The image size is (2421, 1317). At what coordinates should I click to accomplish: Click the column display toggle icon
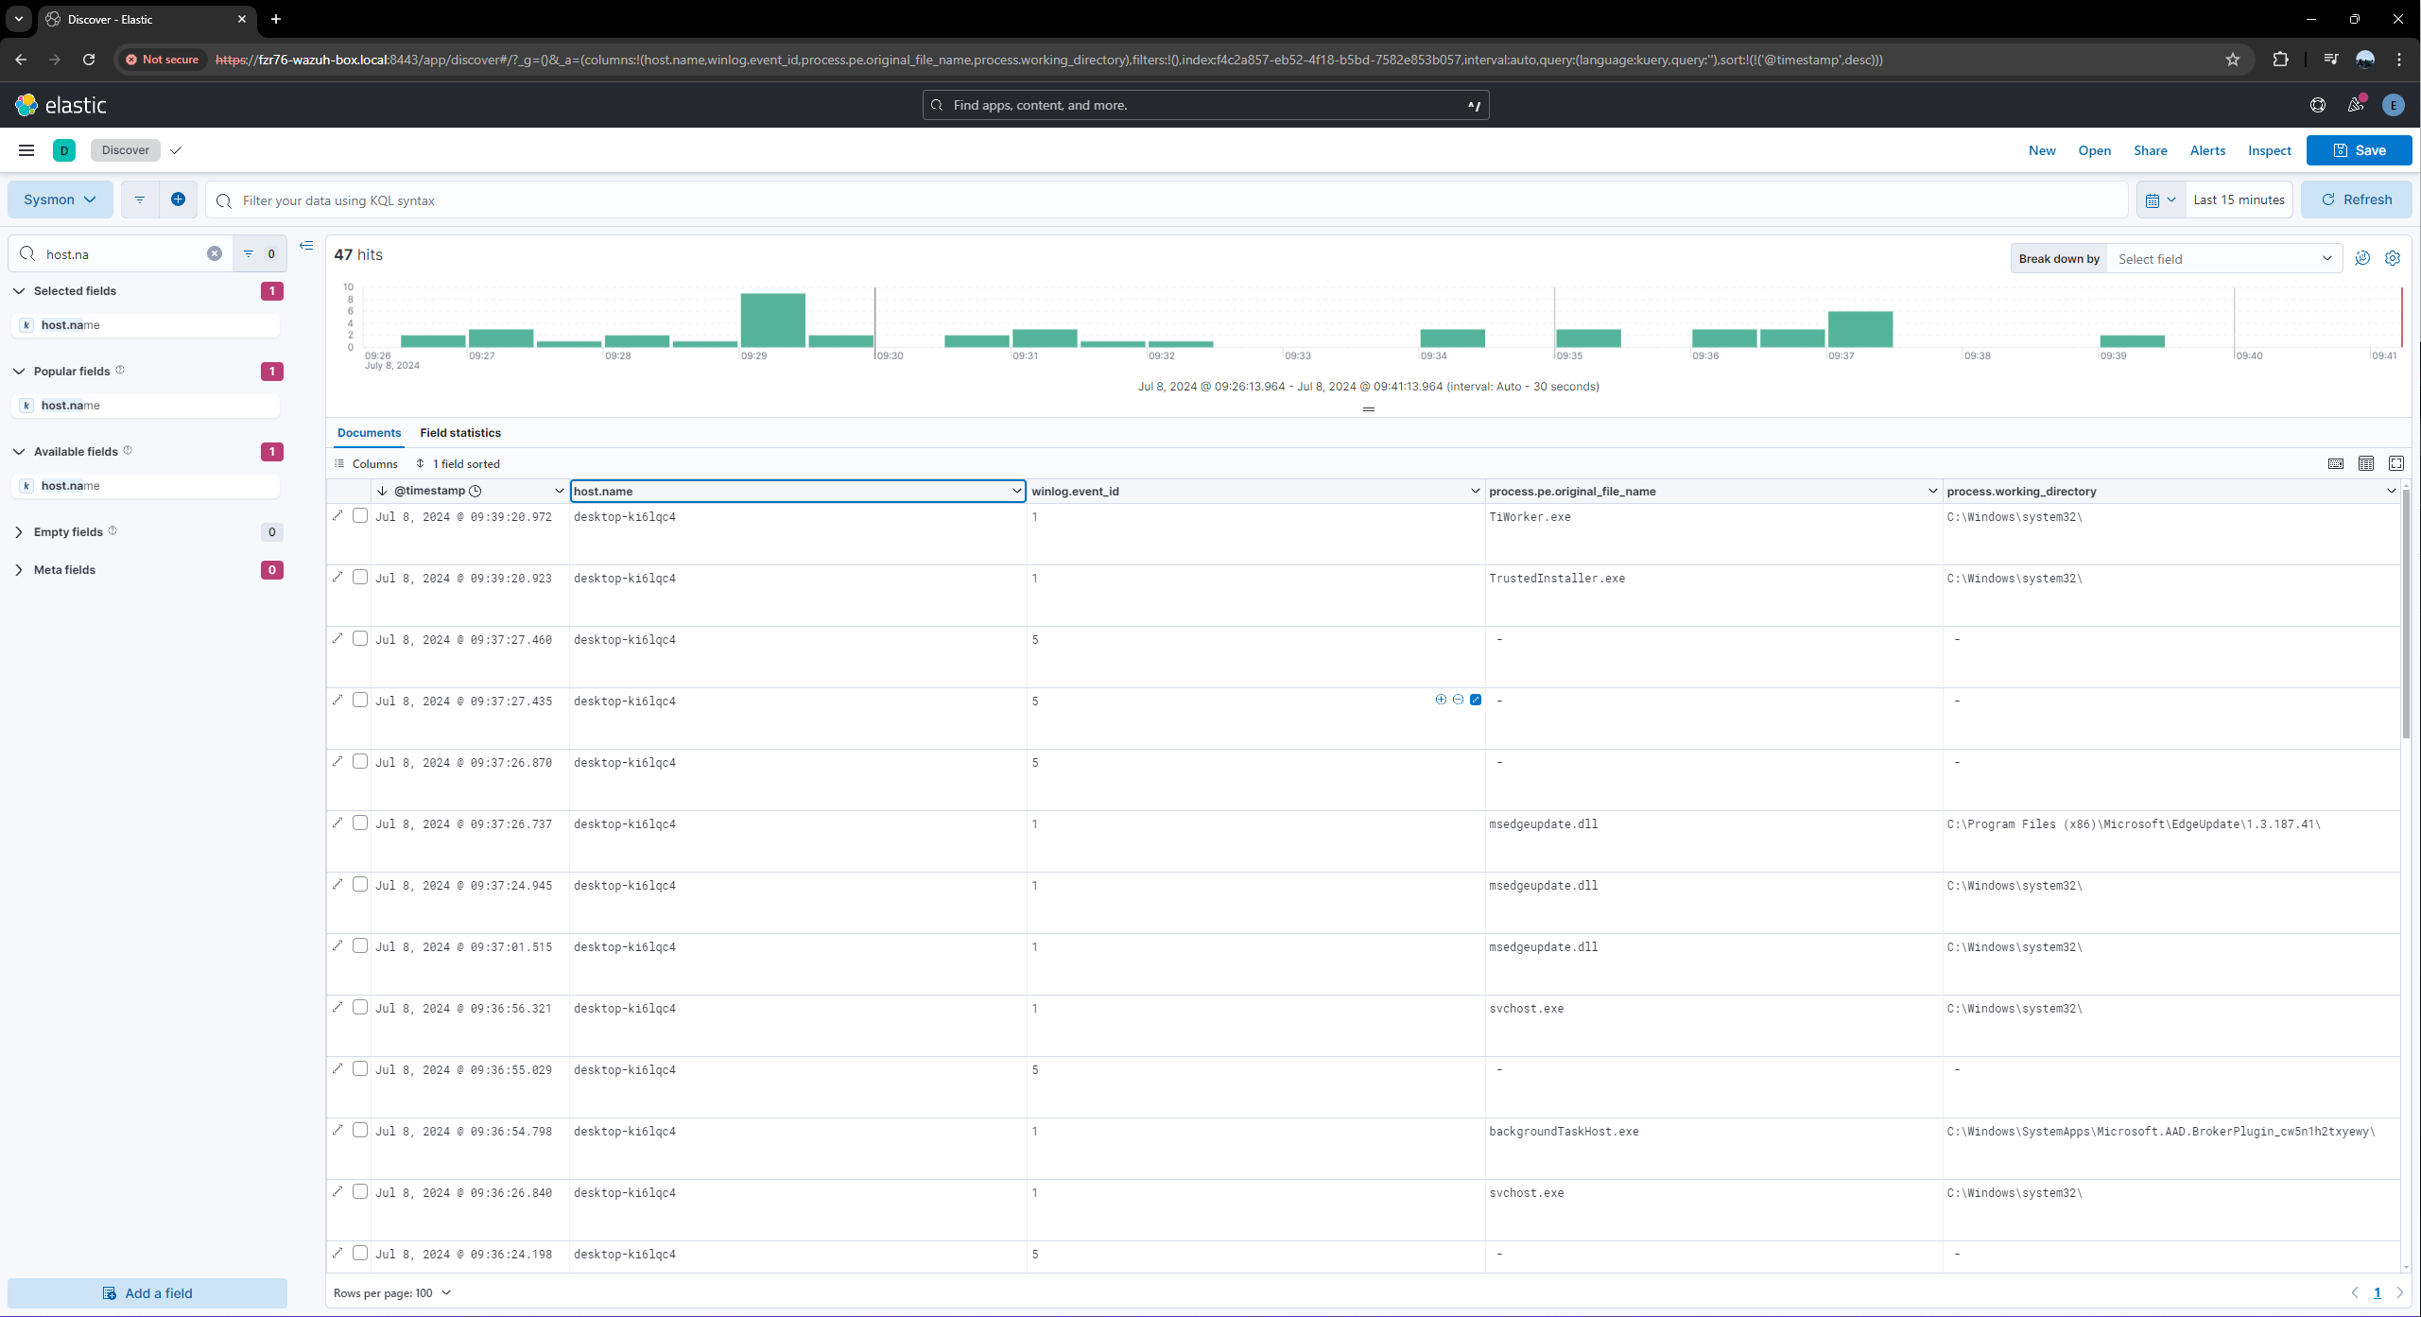tap(2366, 464)
